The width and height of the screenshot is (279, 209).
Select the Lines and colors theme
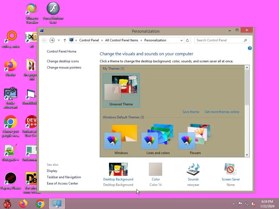point(158,140)
